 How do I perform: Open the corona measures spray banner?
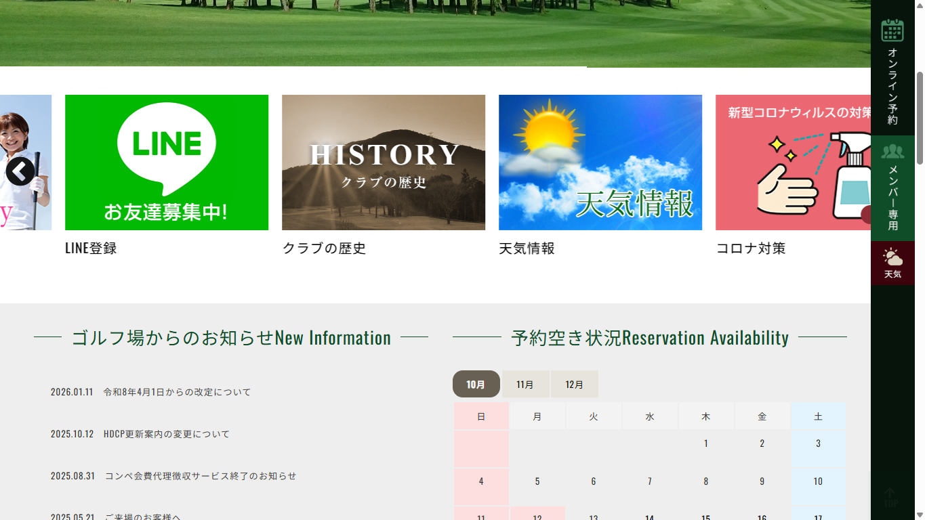click(793, 162)
